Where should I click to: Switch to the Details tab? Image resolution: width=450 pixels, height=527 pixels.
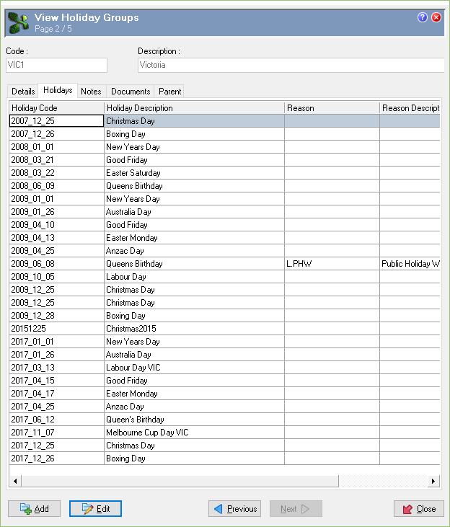point(23,92)
